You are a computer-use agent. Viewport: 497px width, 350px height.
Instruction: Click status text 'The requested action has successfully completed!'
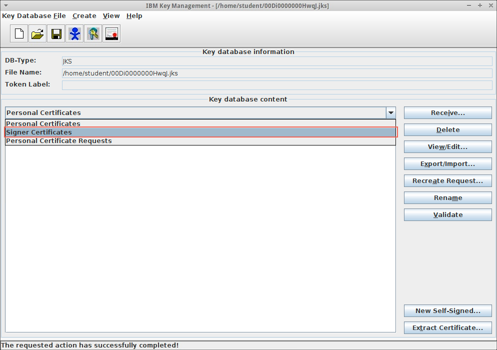(90, 345)
